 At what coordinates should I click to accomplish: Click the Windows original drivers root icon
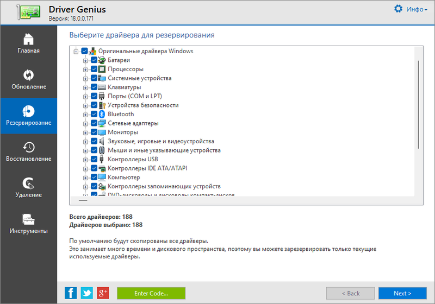[x=92, y=51]
